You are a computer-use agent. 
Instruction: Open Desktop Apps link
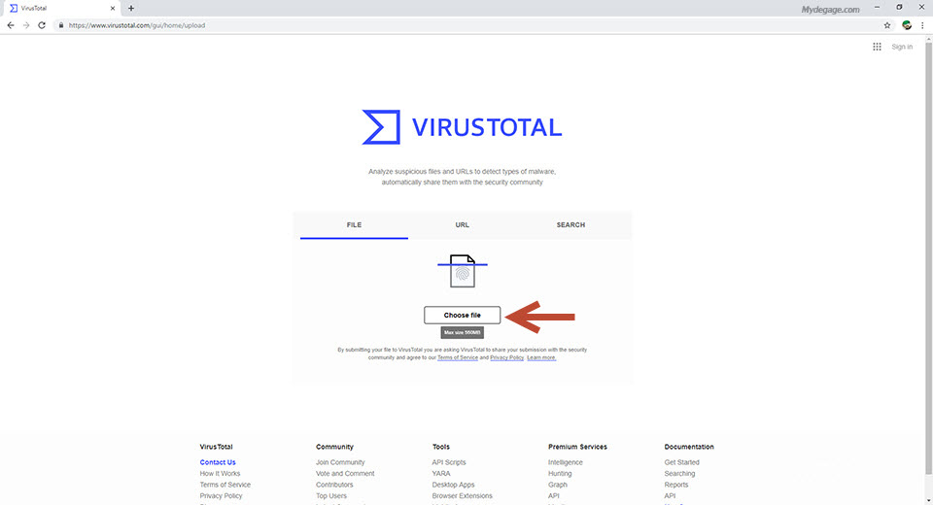(x=453, y=485)
